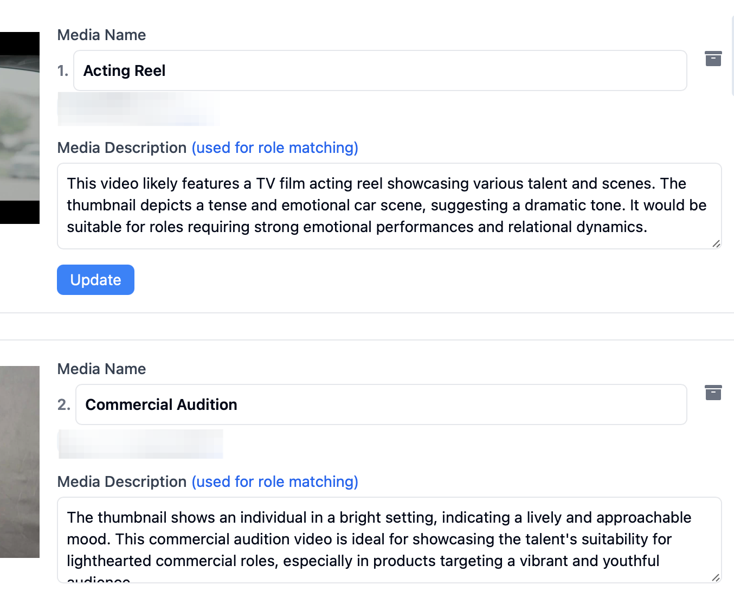Click Media Description label for Acting Reel
The width and height of the screenshot is (734, 591).
pos(122,147)
